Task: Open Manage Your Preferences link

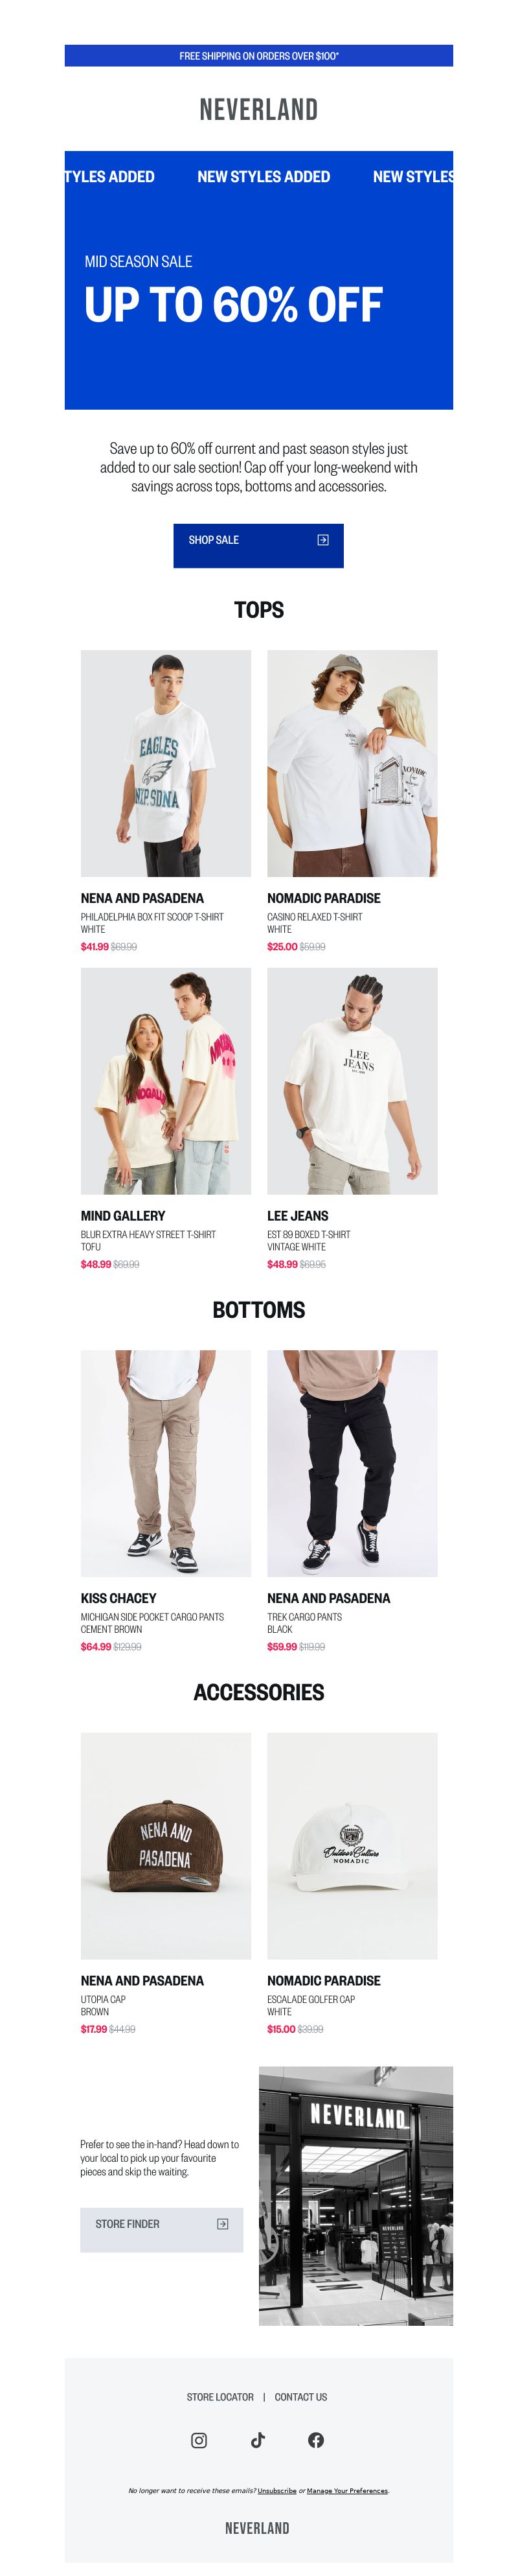Action: (347, 2490)
